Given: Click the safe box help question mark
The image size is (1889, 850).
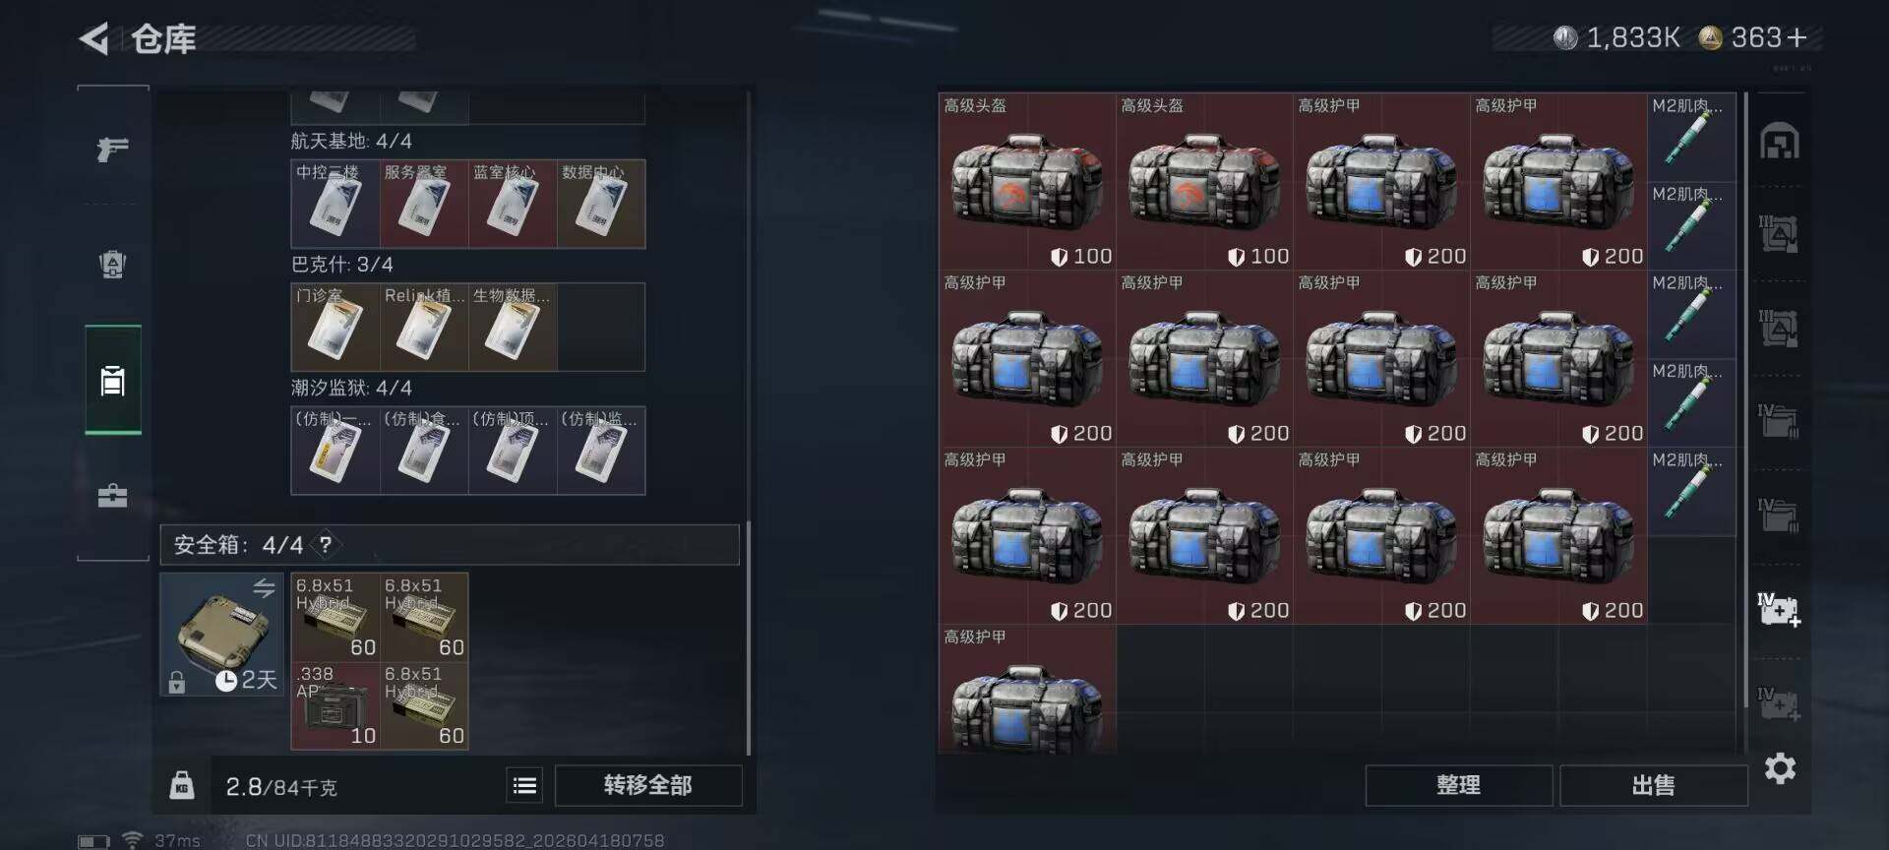Looking at the screenshot, I should [326, 544].
